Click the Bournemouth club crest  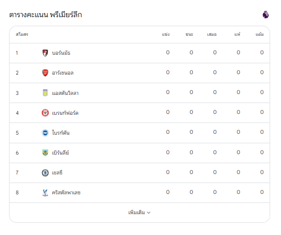coord(45,53)
